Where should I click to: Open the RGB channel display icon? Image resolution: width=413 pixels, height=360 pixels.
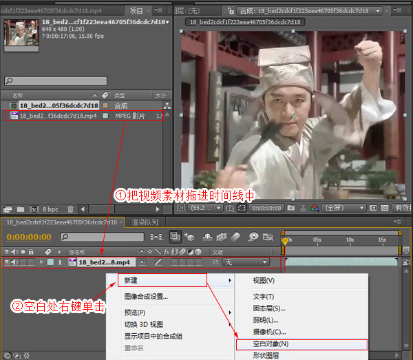[x=315, y=208]
